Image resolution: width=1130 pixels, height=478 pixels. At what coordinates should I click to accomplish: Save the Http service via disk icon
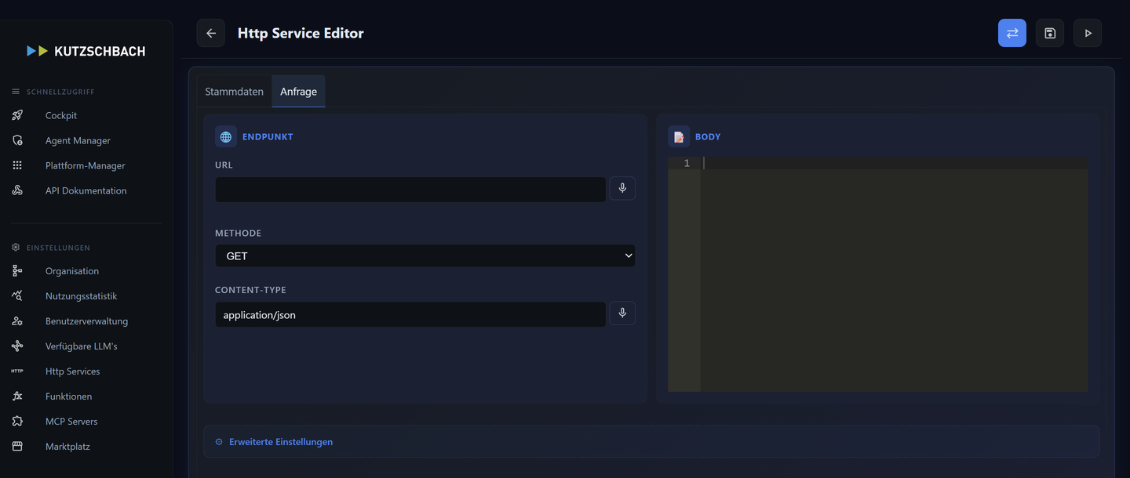point(1050,33)
